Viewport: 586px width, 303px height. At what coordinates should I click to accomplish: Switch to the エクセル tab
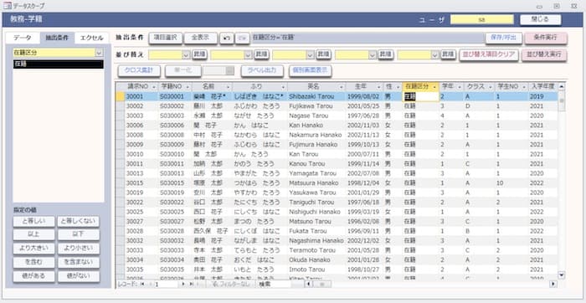[91, 38]
